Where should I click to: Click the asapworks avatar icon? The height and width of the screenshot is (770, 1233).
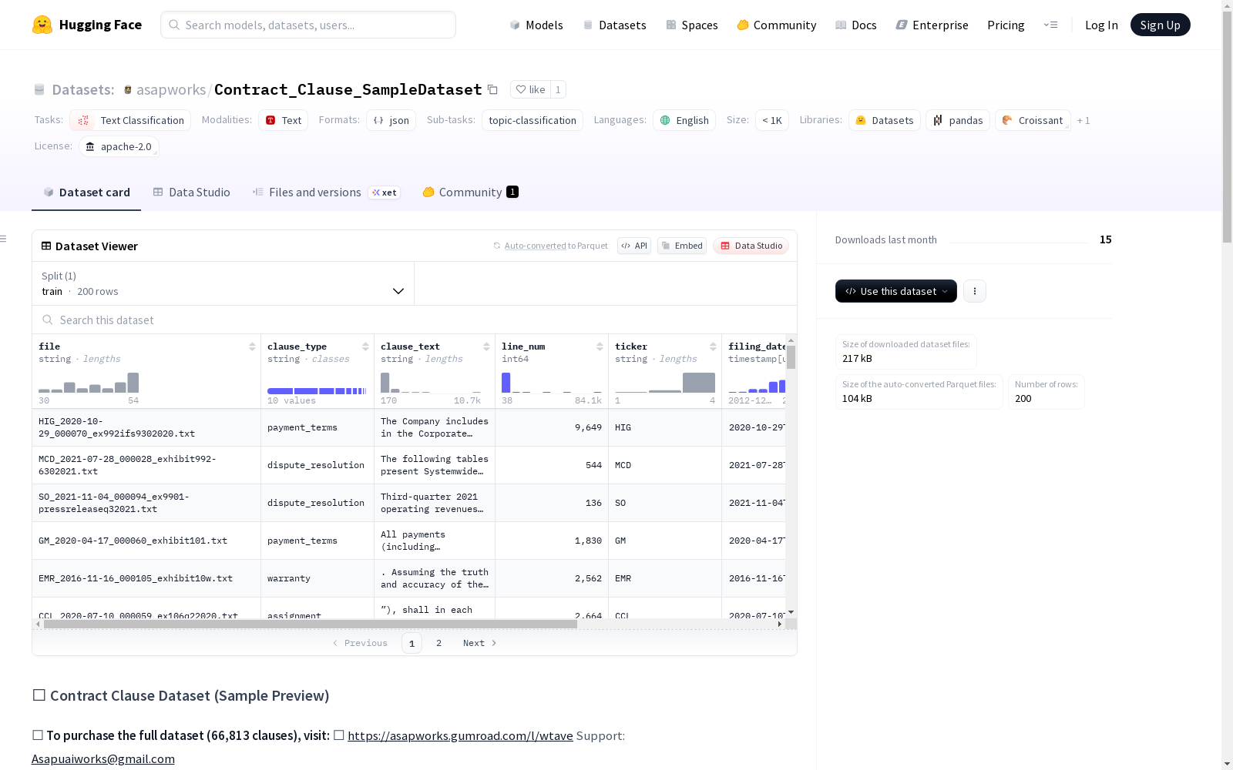(x=128, y=90)
